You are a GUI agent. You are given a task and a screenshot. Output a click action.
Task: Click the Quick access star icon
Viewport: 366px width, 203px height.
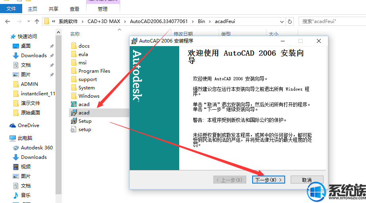(x=13, y=37)
